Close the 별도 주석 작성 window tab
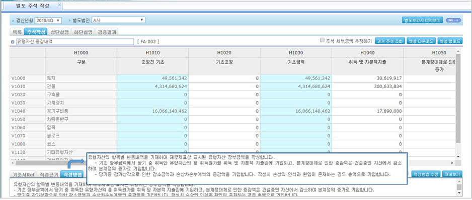Viewport: 472px width, 200px height. click(x=59, y=5)
